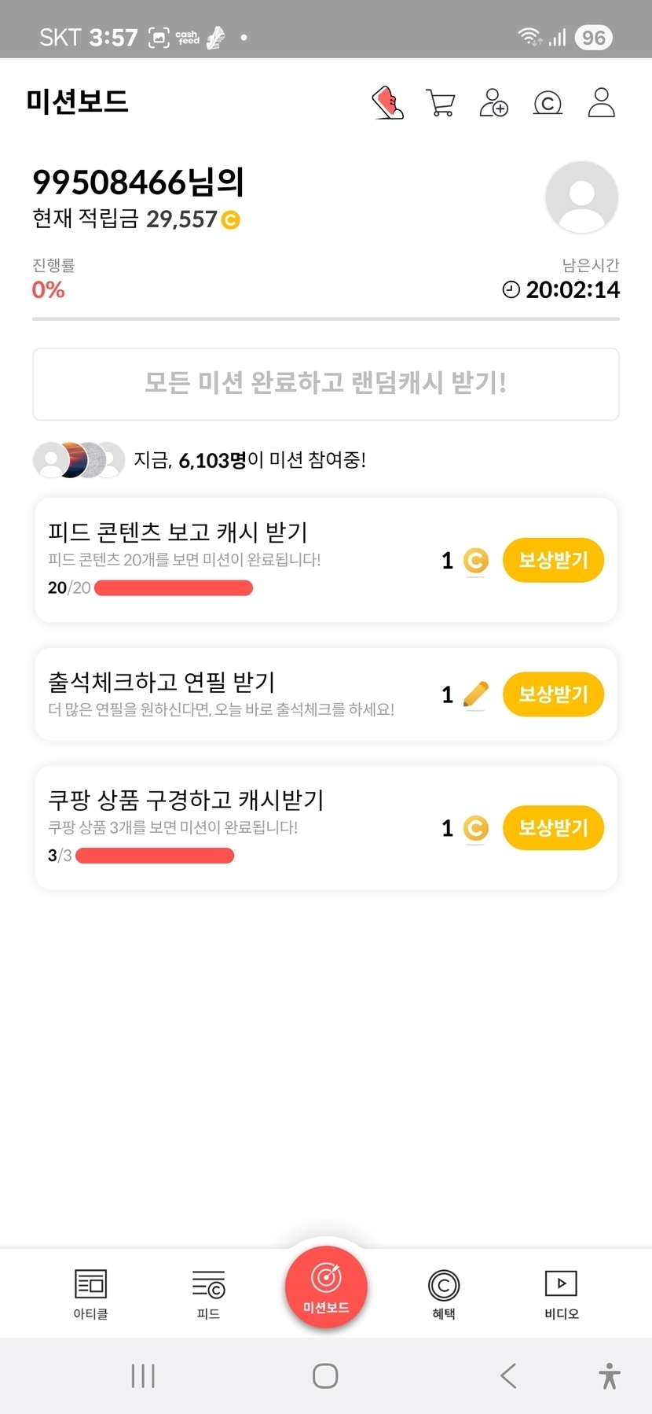The image size is (652, 1414).
Task: Open the 혜택 benefits tab
Action: click(x=444, y=1293)
